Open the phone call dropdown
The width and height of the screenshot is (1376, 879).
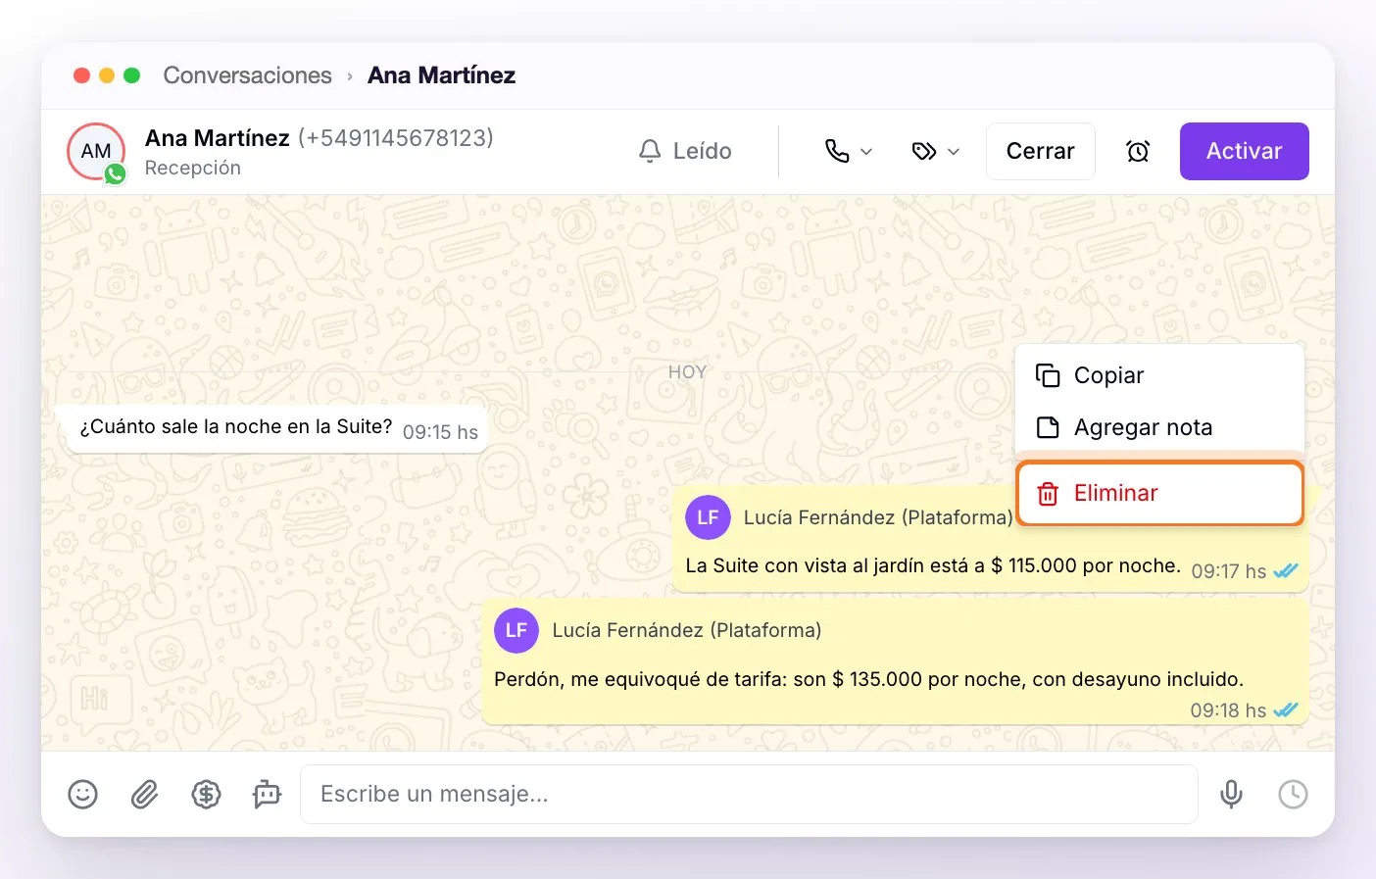[849, 151]
